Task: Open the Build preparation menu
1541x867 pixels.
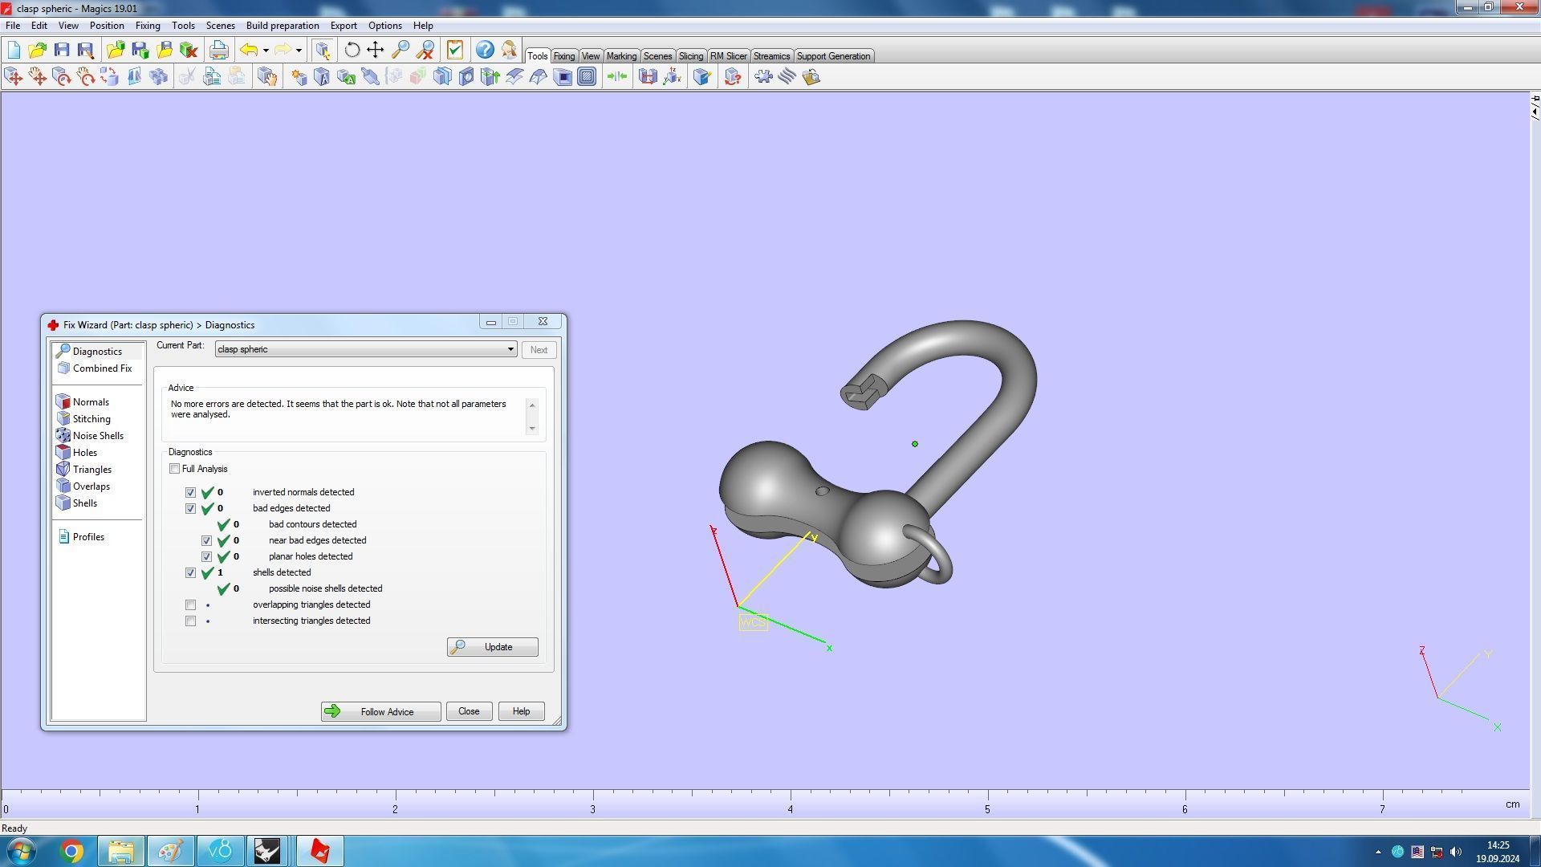Action: pyautogui.click(x=283, y=26)
